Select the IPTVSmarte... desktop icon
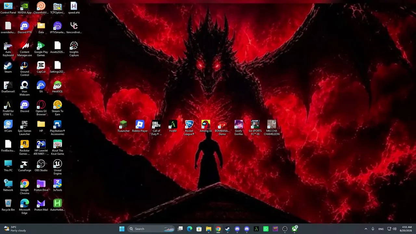The width and height of the screenshot is (416, 234). [x=58, y=28]
